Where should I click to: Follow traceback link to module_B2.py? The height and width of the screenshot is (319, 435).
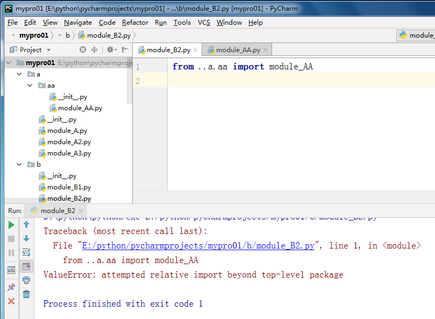(198, 246)
